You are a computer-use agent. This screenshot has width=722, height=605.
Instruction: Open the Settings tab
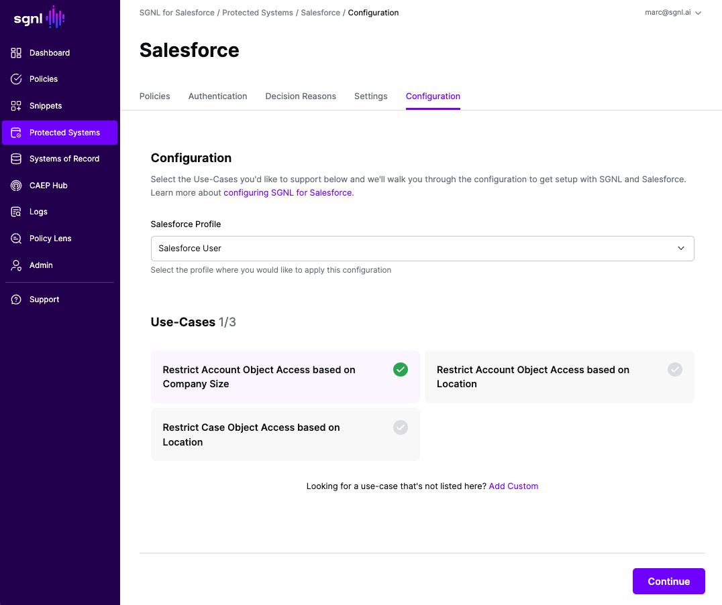[370, 96]
